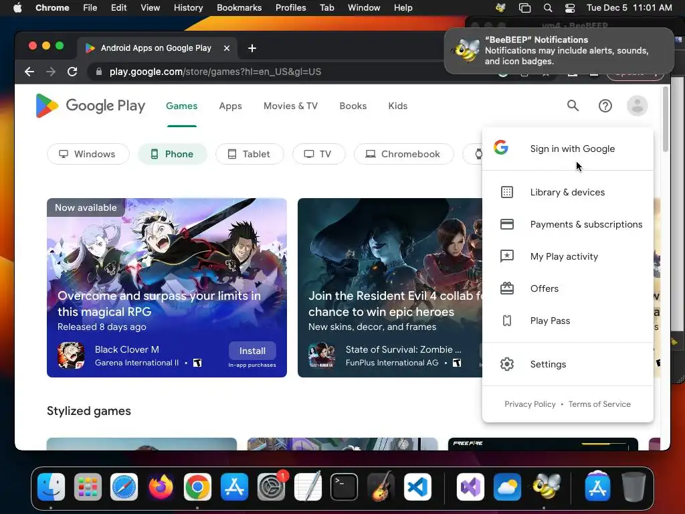The width and height of the screenshot is (685, 514).
Task: Open the Offers menu entry
Action: [x=567, y=288]
